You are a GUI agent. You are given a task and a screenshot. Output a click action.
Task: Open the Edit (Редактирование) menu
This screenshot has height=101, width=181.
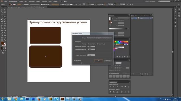13,1
